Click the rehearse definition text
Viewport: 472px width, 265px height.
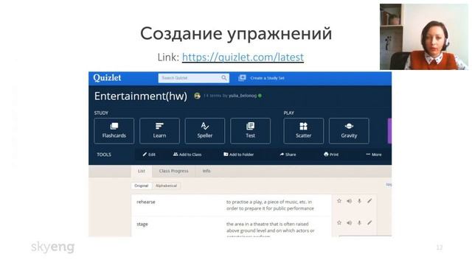coord(270,205)
